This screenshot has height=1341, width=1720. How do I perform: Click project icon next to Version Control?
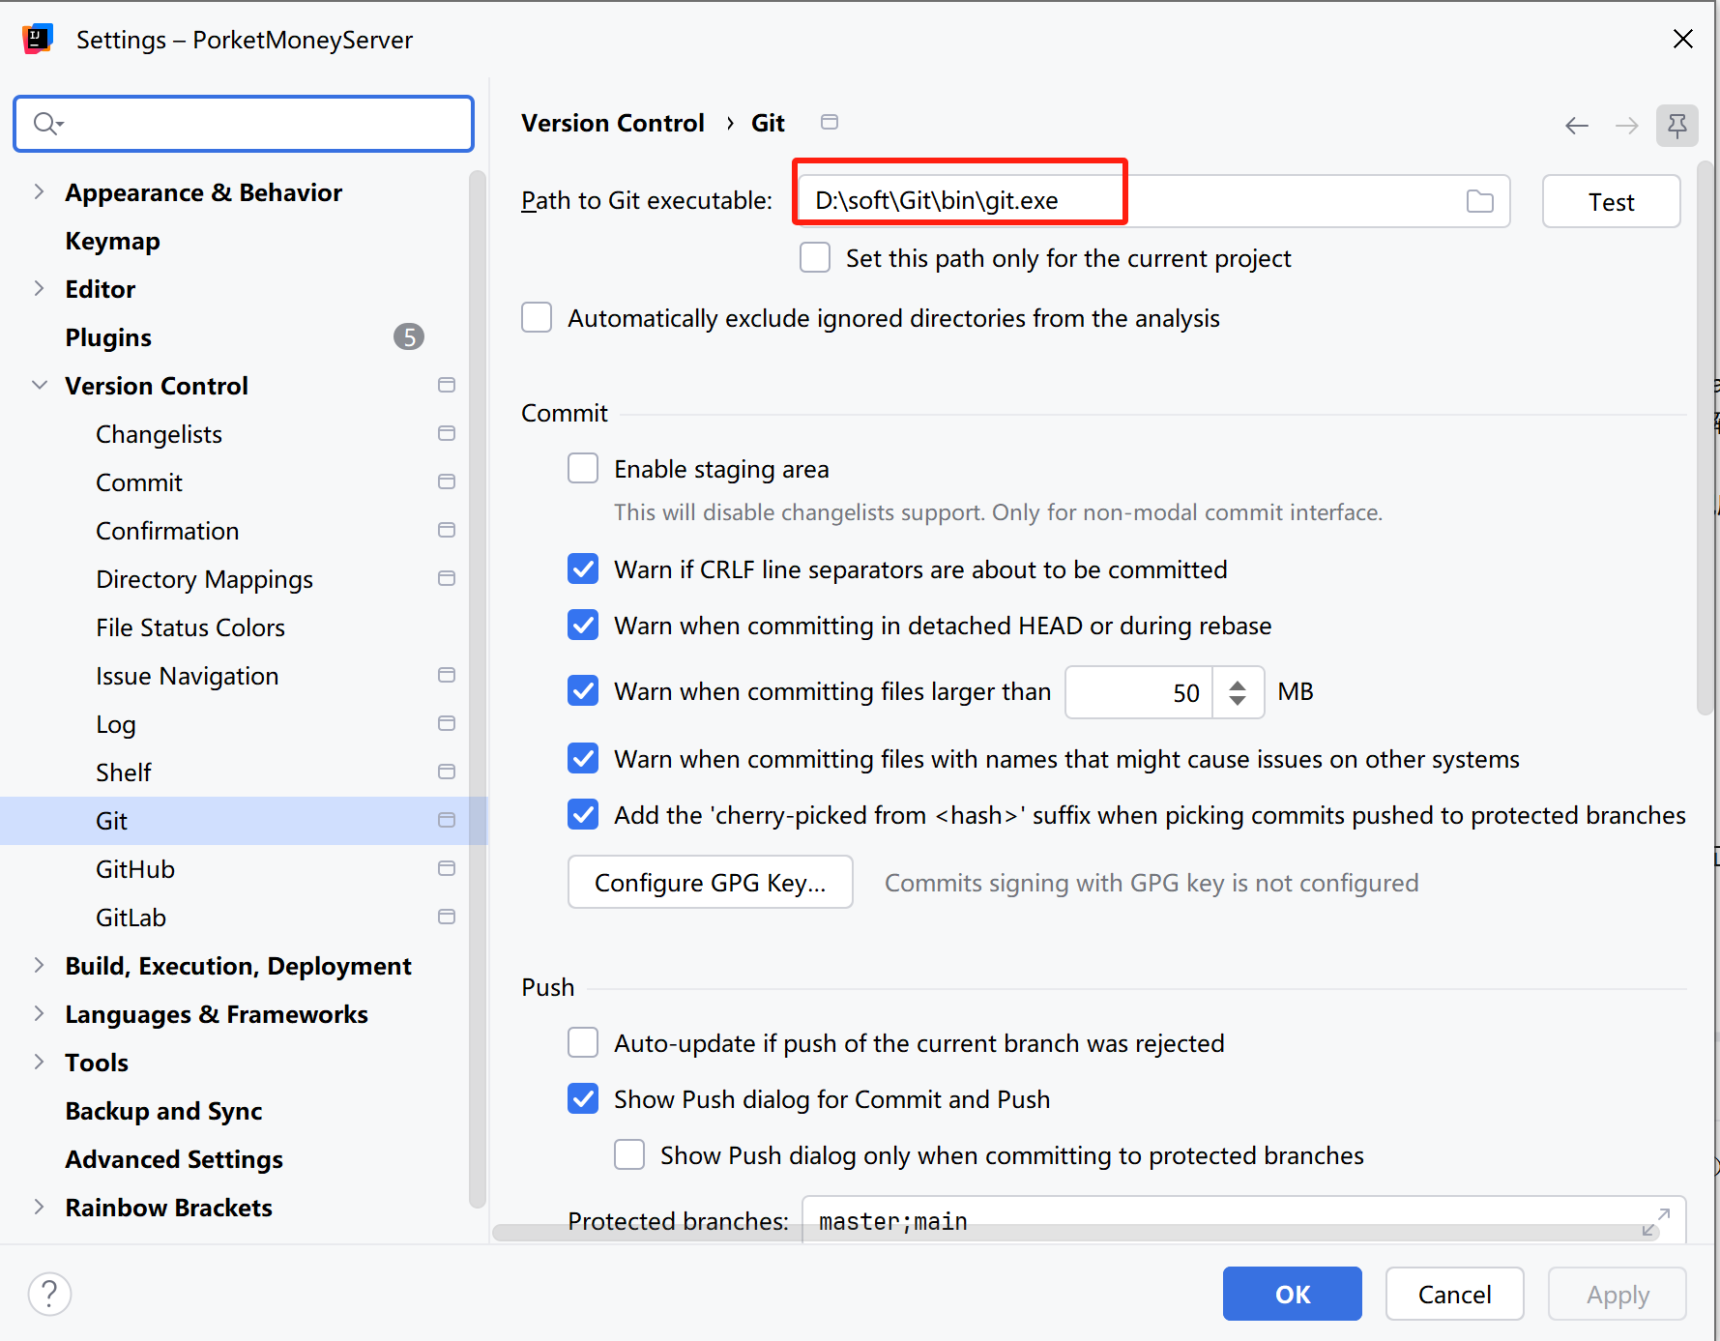447,385
